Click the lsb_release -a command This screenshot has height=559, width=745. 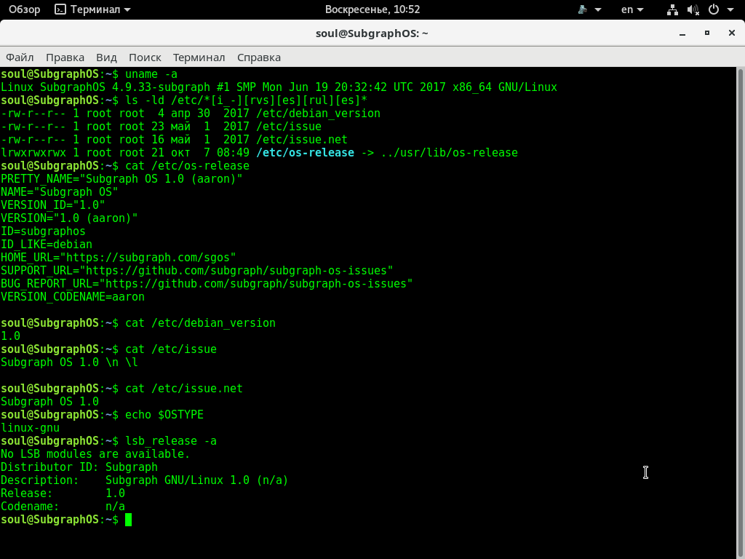pyautogui.click(x=171, y=441)
